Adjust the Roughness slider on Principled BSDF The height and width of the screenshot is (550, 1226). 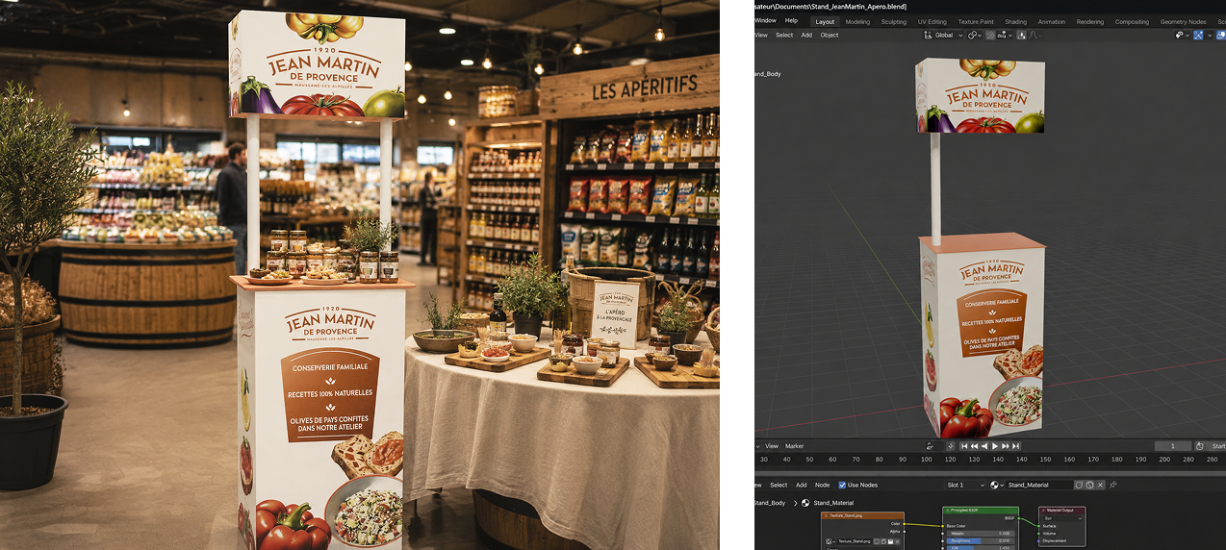pos(981,540)
